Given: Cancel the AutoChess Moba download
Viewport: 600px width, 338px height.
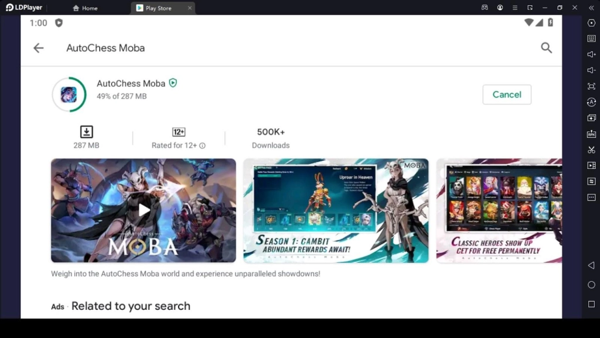Looking at the screenshot, I should pyautogui.click(x=506, y=94).
